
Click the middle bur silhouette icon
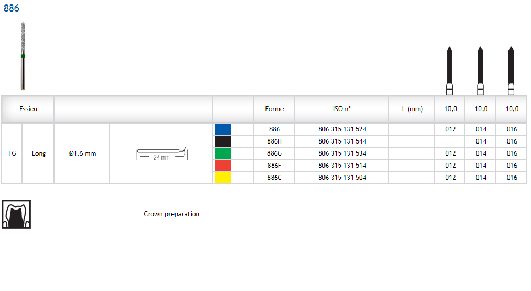click(x=480, y=70)
